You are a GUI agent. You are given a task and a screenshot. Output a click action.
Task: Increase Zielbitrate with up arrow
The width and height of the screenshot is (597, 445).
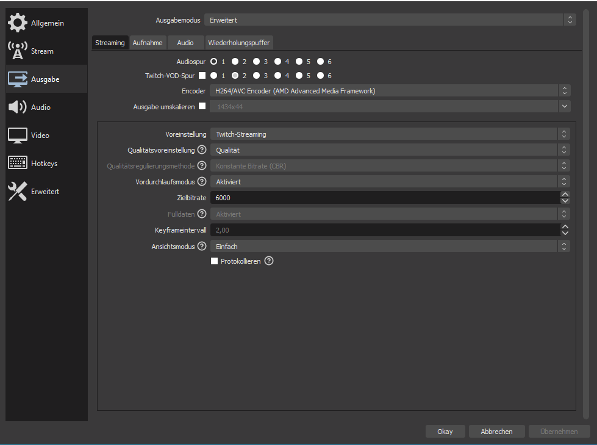[x=565, y=195]
